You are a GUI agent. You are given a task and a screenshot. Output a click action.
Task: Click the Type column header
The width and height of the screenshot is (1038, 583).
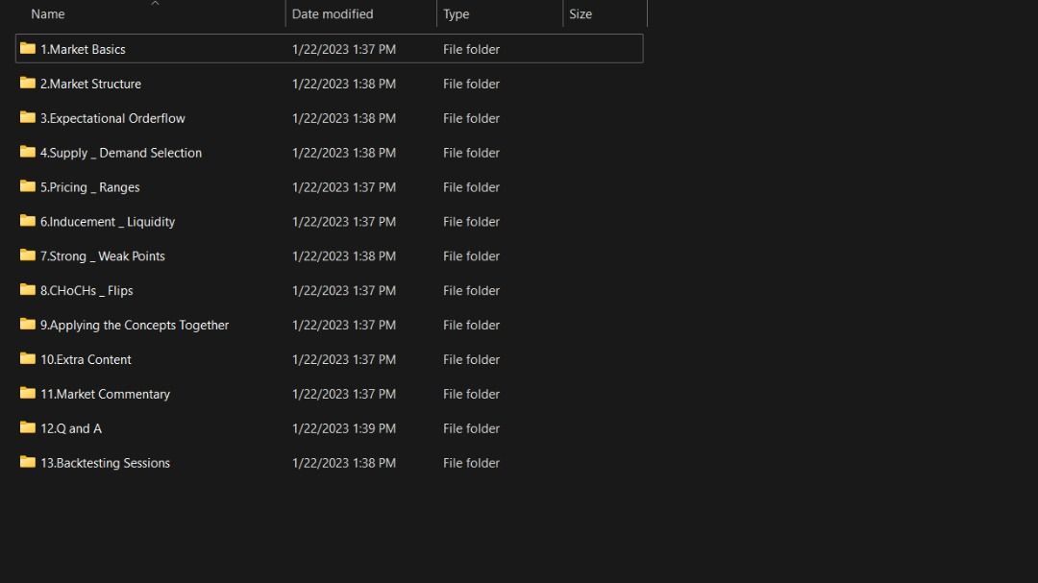(x=457, y=14)
